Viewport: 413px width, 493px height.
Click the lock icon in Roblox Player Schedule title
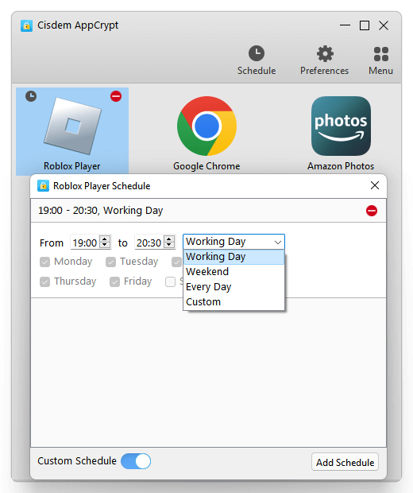click(x=43, y=186)
